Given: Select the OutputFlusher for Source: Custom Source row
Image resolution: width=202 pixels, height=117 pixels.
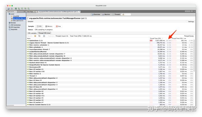Looking at the screenshot, I should 110,65.
